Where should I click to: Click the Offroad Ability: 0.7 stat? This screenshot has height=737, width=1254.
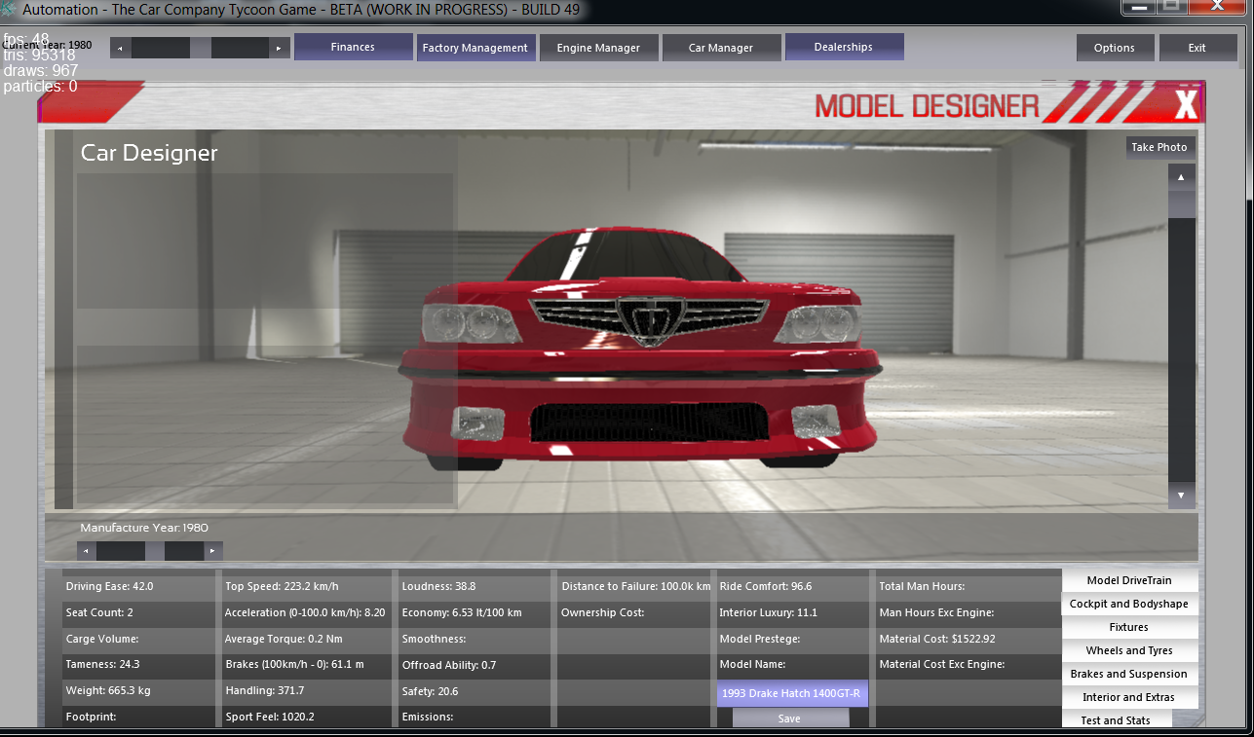coord(449,666)
